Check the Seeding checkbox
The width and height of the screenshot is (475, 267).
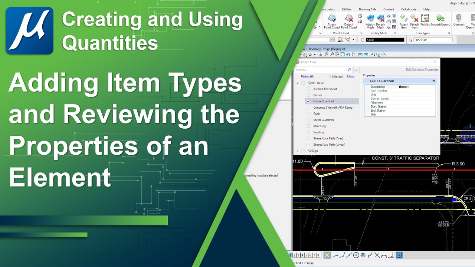(308, 132)
